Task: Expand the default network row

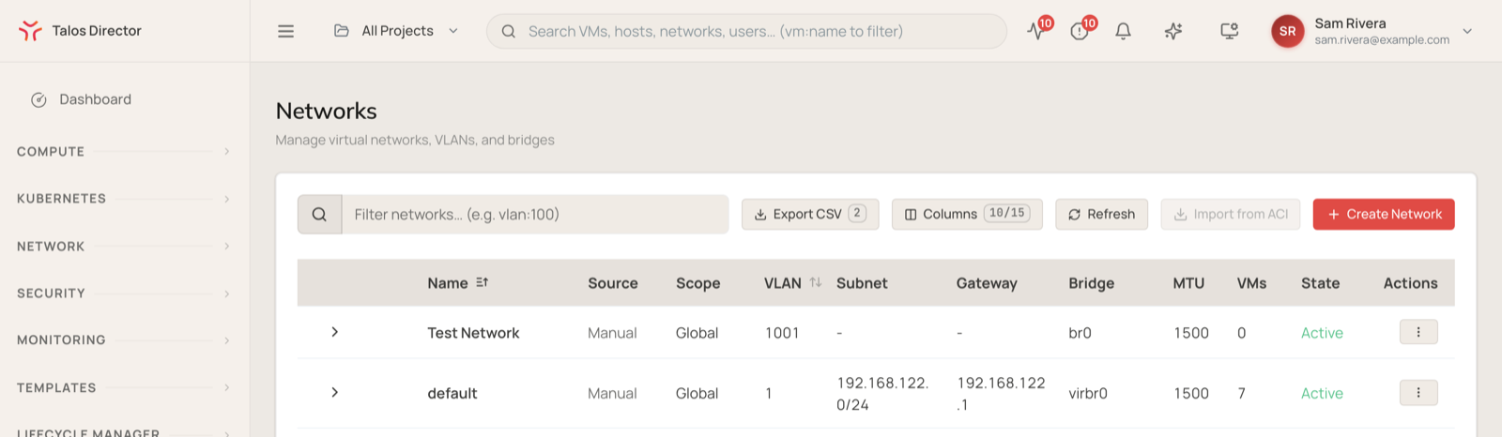Action: (334, 392)
